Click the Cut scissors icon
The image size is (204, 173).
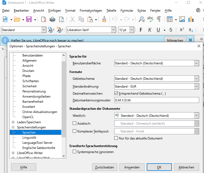click(72, 19)
